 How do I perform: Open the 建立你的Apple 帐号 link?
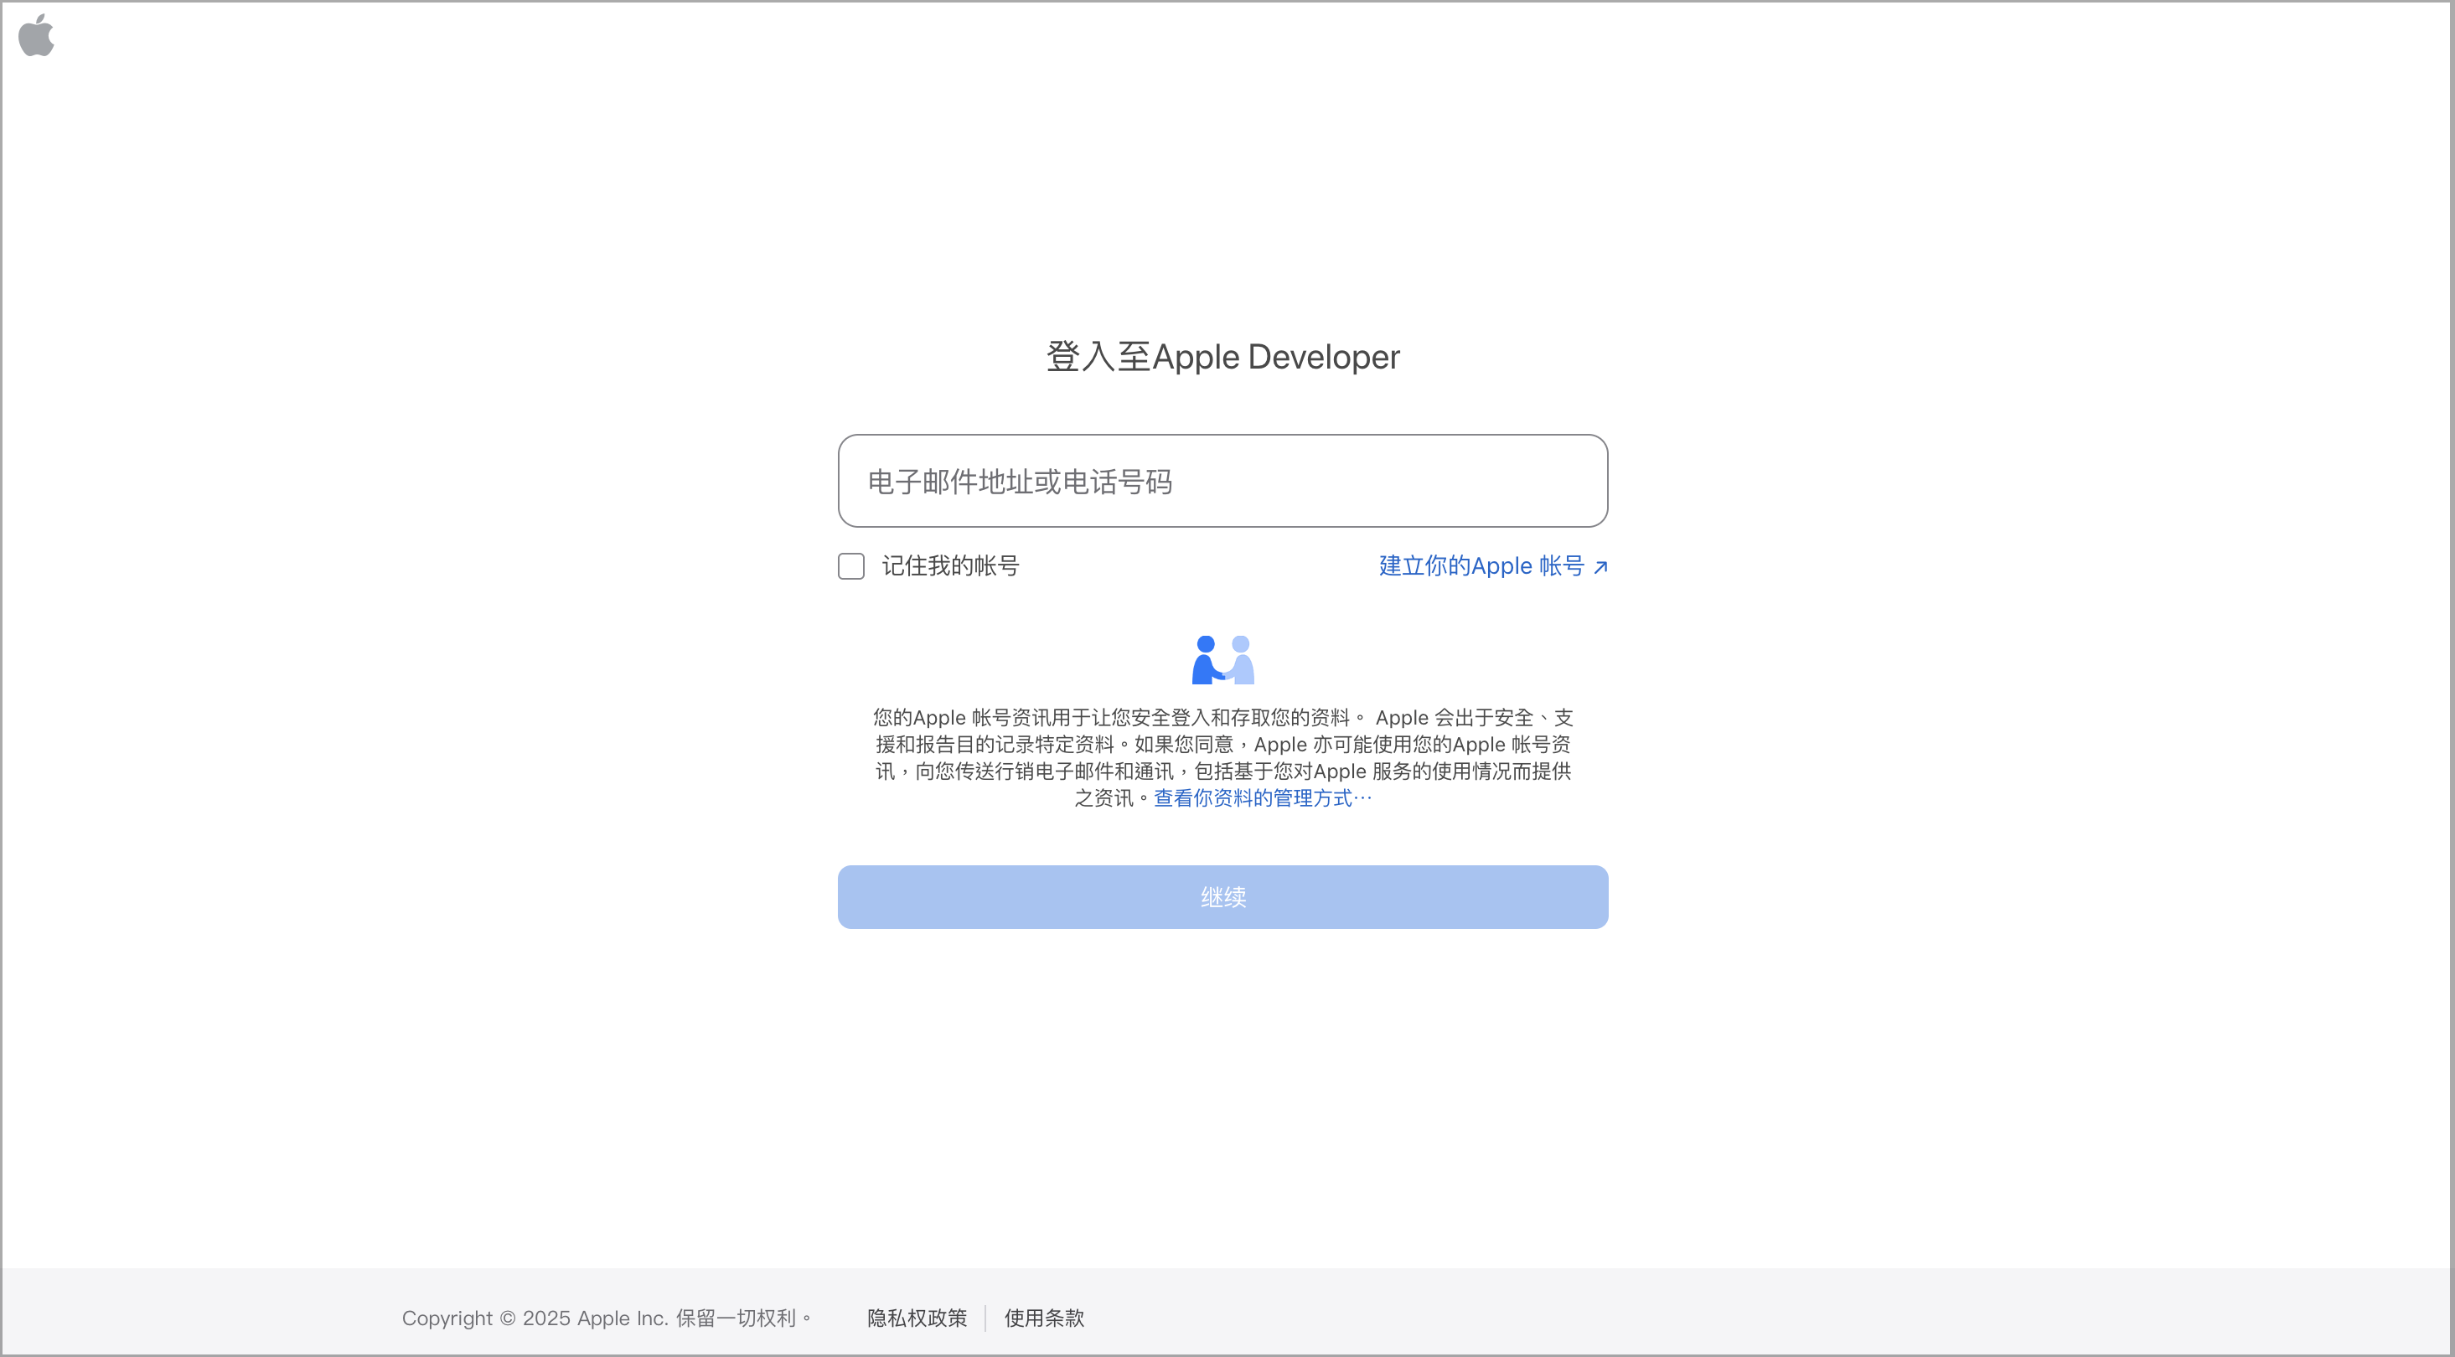click(x=1493, y=566)
